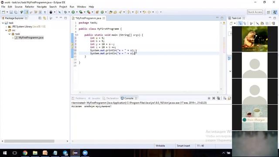Click Remove All Terminated Launches icon

coord(218,98)
